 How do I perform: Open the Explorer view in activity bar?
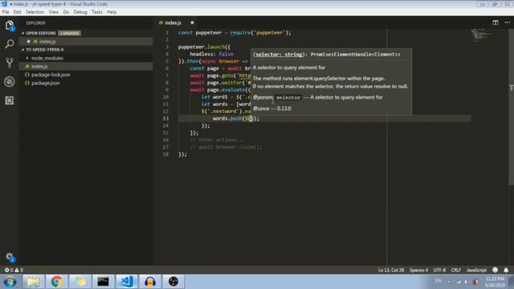pos(10,26)
